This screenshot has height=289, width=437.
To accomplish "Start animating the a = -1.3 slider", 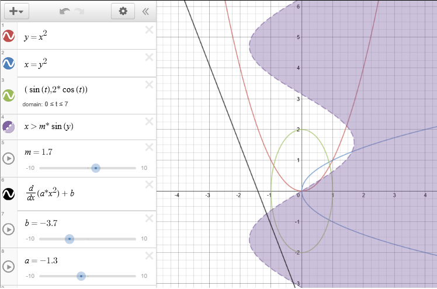I will click(9, 266).
